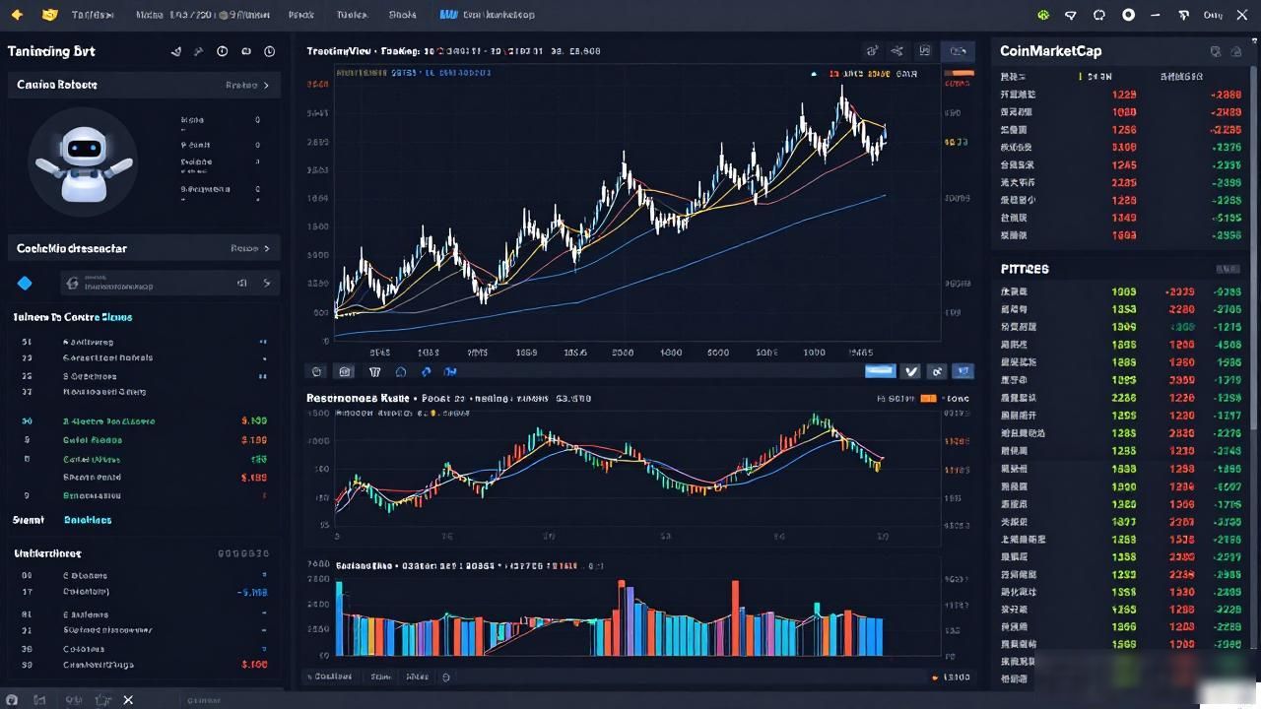Click the yellow back arrow in top bar

coord(17,15)
